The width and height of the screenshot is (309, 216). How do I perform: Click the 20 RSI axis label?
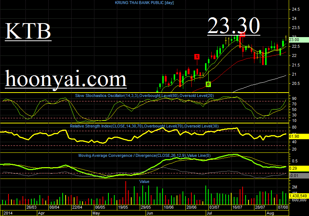(x=294, y=149)
